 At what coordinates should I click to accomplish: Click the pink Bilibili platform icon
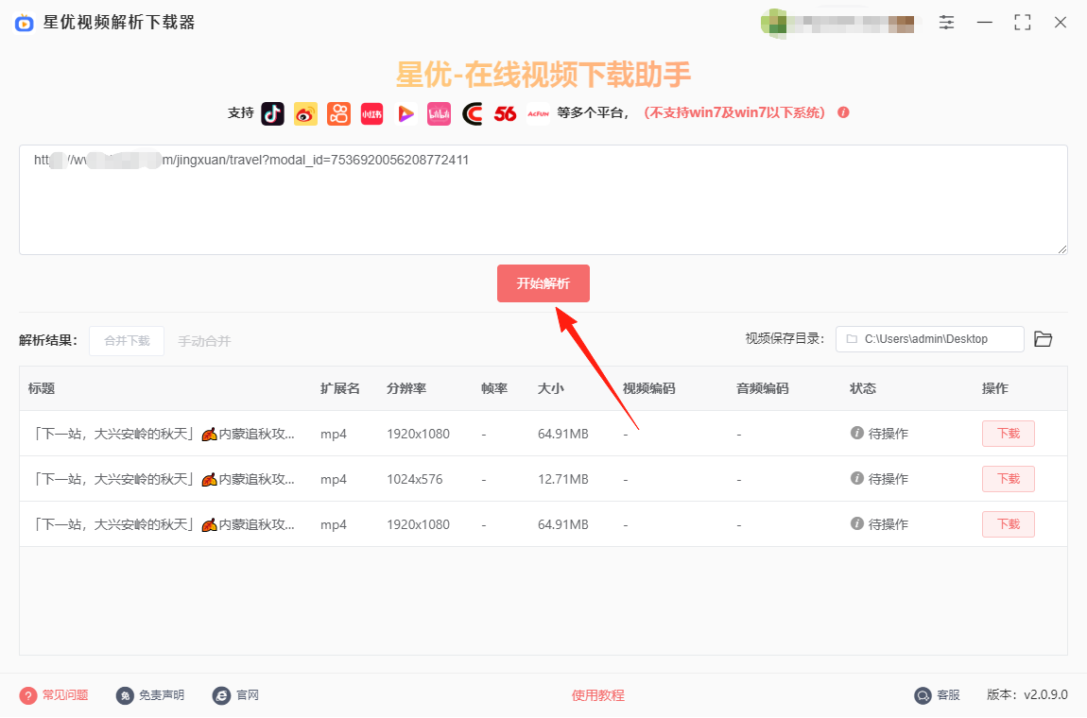coord(439,113)
